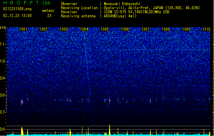Click the Observer label
Screen dimensions: 214x136
(69, 4)
